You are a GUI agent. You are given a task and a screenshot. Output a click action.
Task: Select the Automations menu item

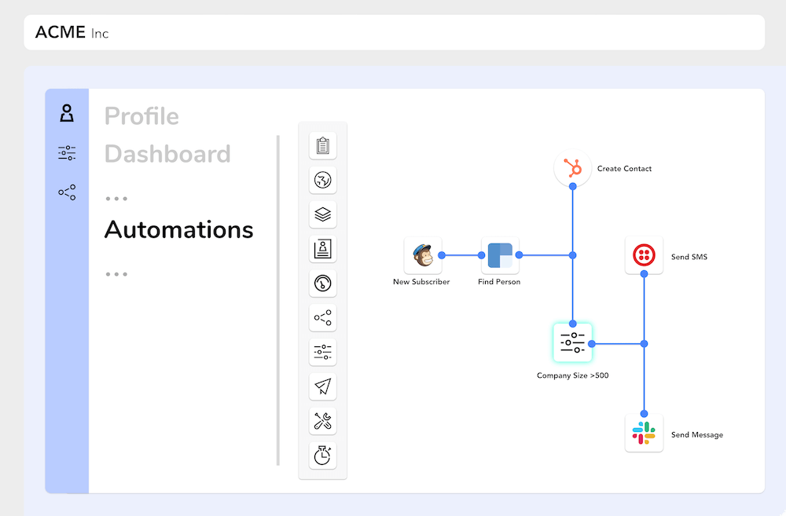(179, 230)
